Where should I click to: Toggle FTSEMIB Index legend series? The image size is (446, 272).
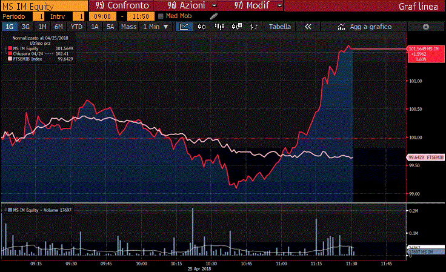pos(25,59)
